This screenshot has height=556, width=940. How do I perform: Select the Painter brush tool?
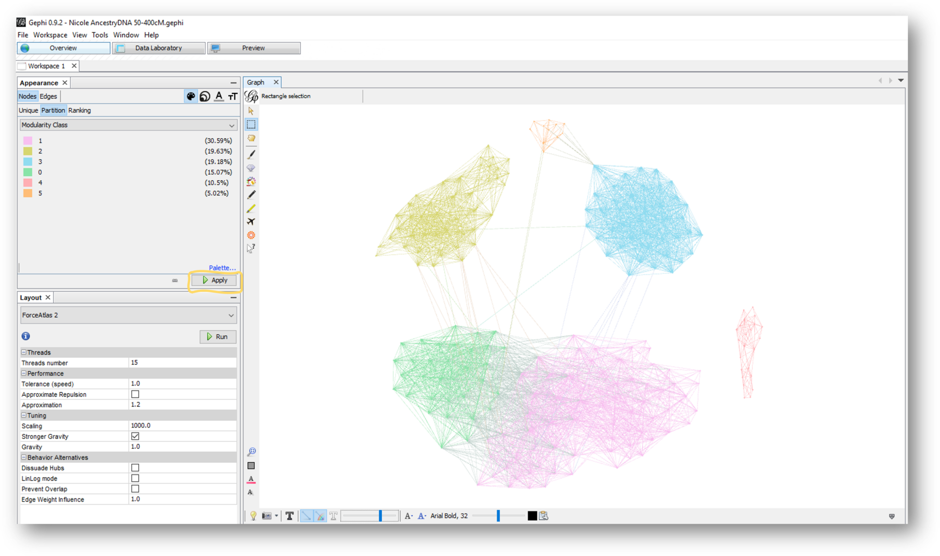coord(251,154)
